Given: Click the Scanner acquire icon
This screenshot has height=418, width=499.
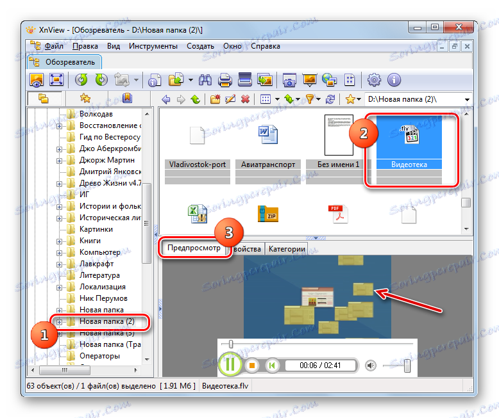Looking at the screenshot, I should (x=245, y=80).
